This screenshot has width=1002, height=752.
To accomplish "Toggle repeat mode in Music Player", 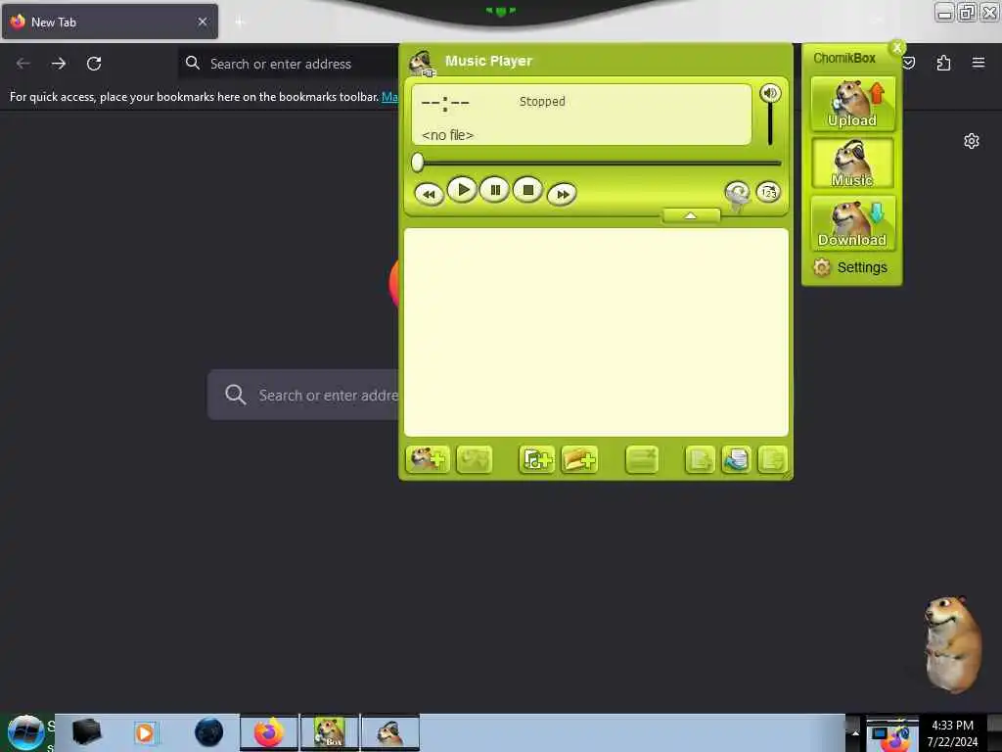I will pyautogui.click(x=737, y=193).
